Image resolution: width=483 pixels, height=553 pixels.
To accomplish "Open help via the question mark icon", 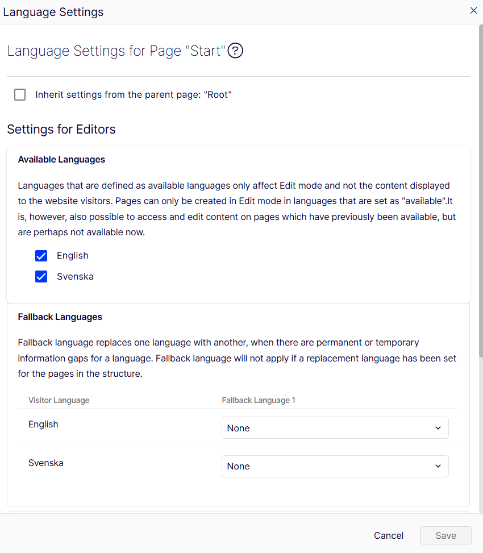I will 235,51.
